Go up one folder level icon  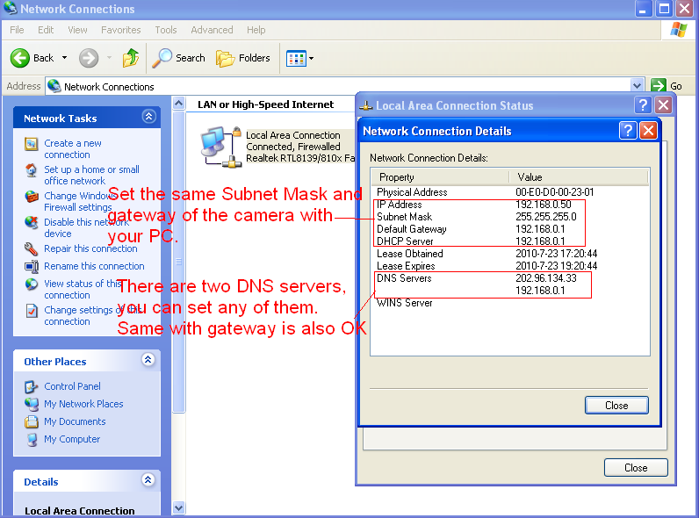pos(131,58)
